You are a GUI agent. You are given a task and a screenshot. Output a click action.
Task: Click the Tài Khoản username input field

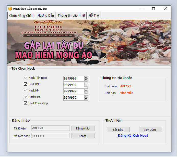[51, 128]
